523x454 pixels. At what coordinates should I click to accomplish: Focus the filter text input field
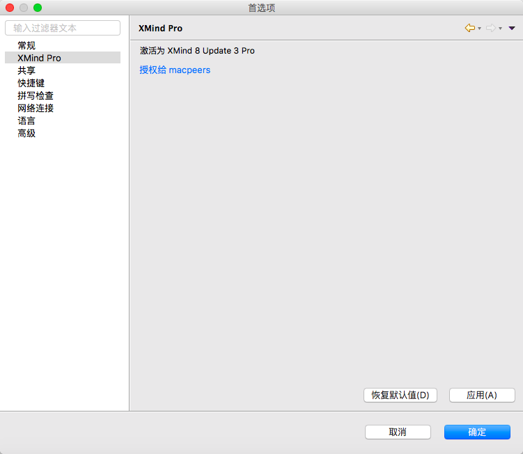click(x=63, y=28)
